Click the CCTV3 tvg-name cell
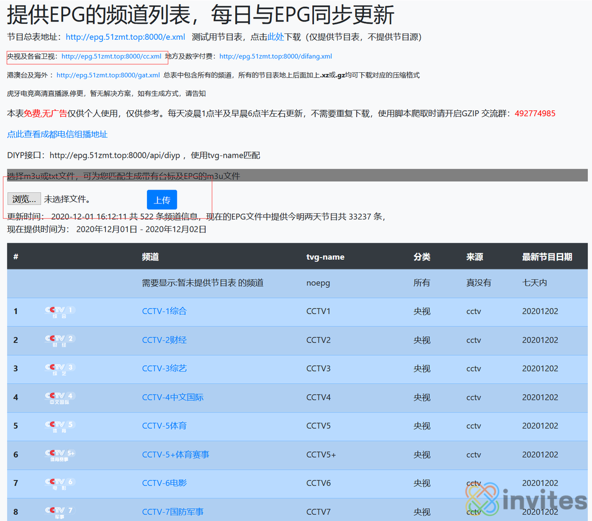592x521 pixels. [x=319, y=369]
